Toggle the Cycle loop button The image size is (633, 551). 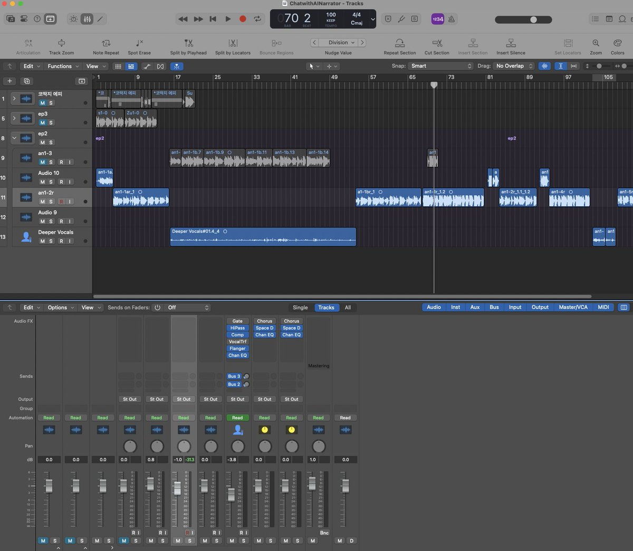[257, 19]
